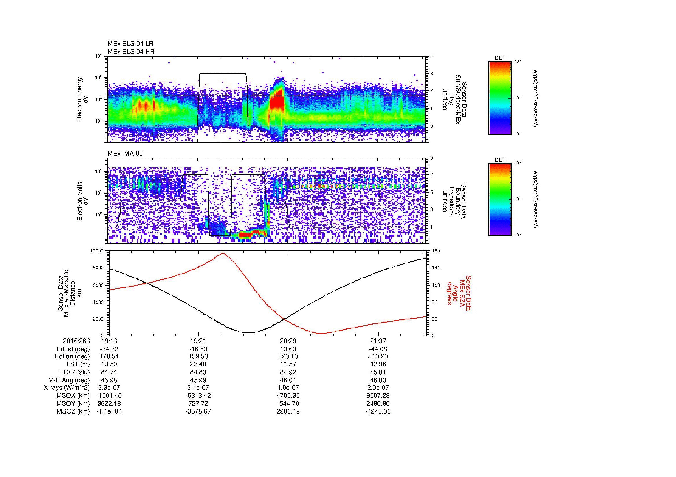Click the 'M-E Ang (deg)' row label

click(69, 380)
